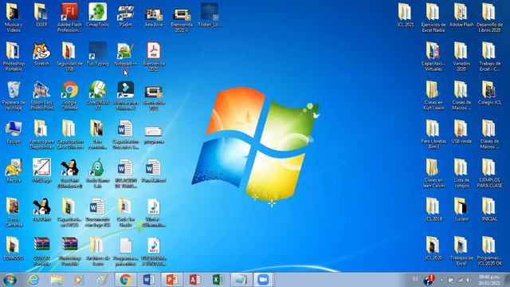The image size is (510, 287).
Task: Open Windows Explorer from the taskbar
Action: pyautogui.click(x=57, y=280)
